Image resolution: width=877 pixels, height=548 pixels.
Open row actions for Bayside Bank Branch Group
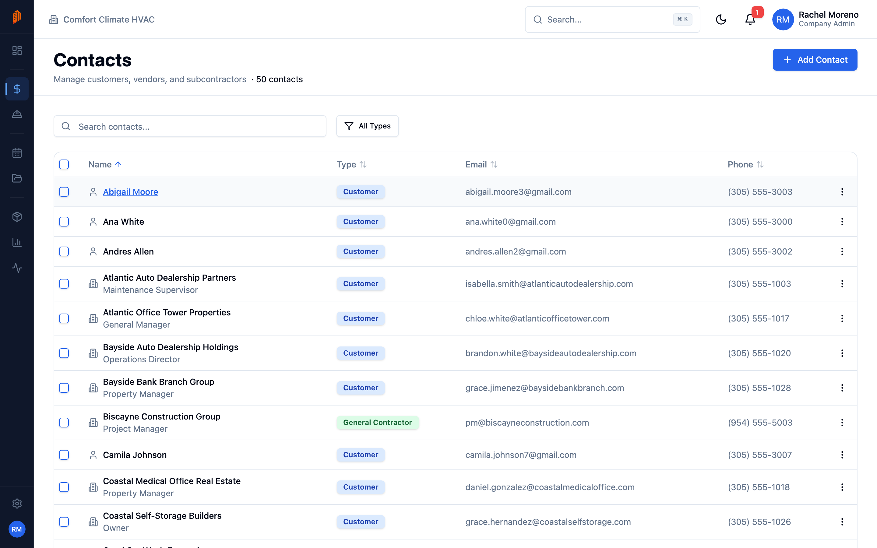coord(842,388)
